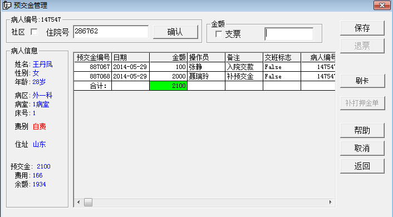This screenshot has height=217, width=393.
Task: Click the date cell in the 聂瑞玲 row
Action: (x=131, y=76)
